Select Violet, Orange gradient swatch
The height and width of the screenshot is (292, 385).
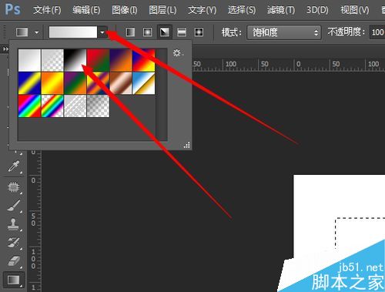121,60
